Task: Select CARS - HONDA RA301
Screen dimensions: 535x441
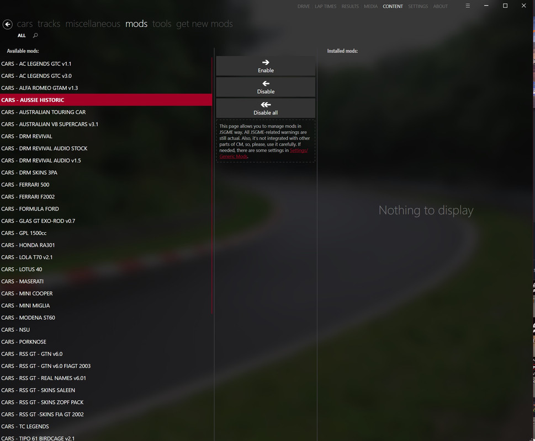Action: click(106, 245)
